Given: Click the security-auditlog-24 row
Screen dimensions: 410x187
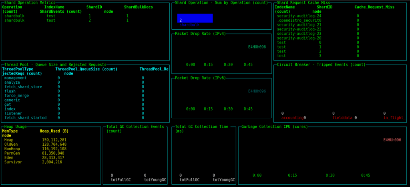Looking at the screenshot, I should click(x=318, y=16).
